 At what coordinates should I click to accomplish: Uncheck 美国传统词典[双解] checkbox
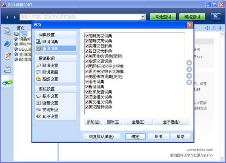[x=87, y=56]
